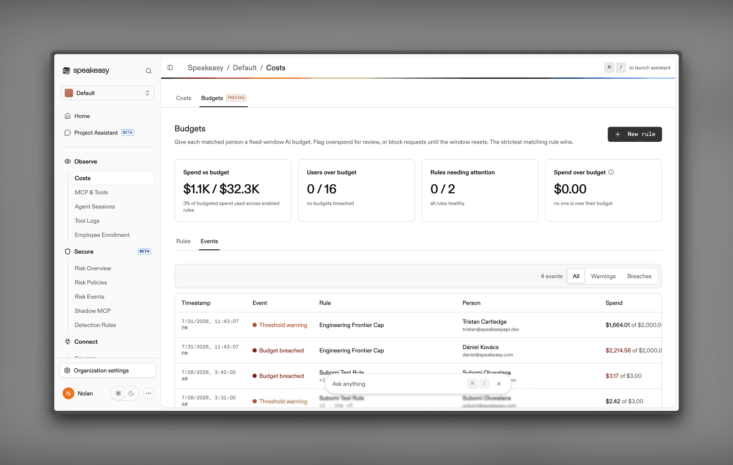Screen dimensions: 733x465
Task: Click the slash key hint in header
Action: pyautogui.click(x=621, y=68)
